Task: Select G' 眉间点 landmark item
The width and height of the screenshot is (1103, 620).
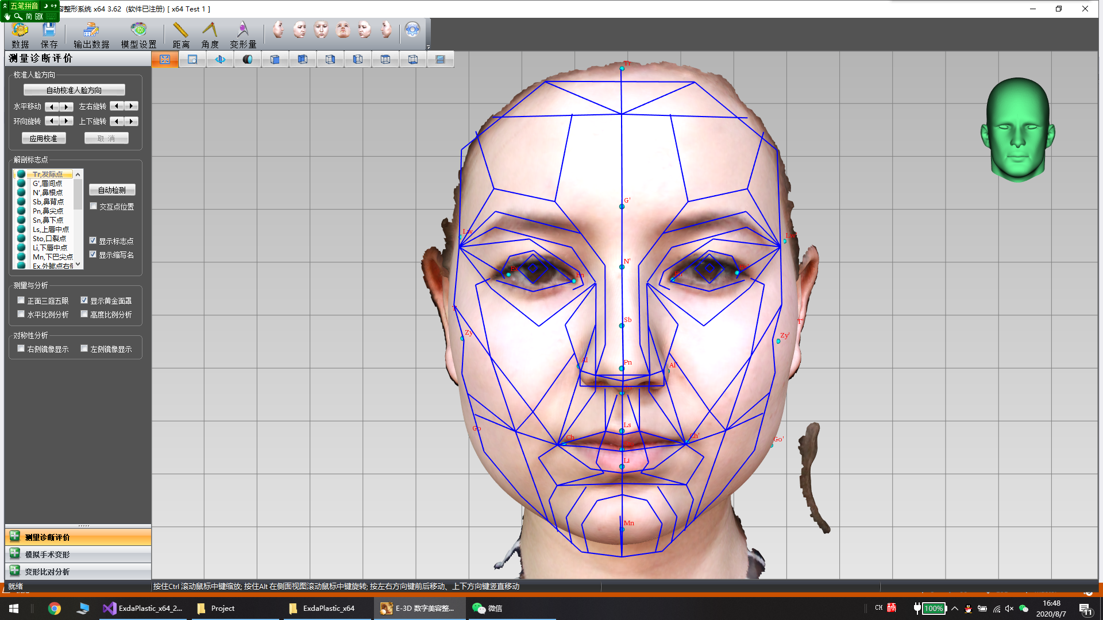Action: pyautogui.click(x=47, y=184)
